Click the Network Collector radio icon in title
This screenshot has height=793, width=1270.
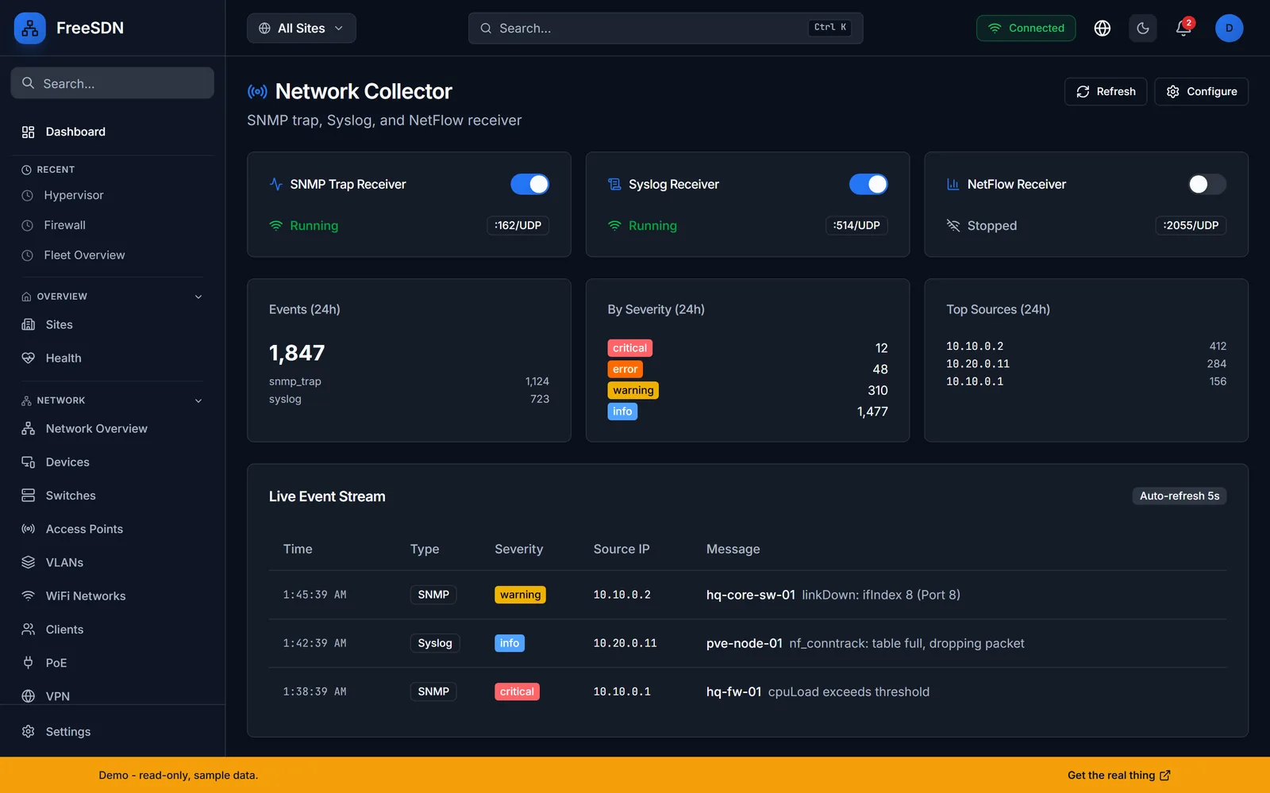[x=257, y=91]
